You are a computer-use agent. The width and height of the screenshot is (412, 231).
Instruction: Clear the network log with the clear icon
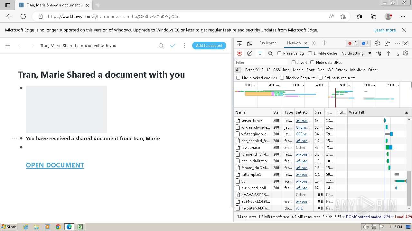point(250,53)
